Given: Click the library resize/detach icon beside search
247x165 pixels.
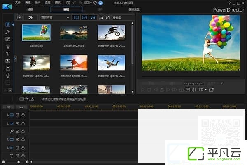Looking at the screenshot, I should coord(107,17).
